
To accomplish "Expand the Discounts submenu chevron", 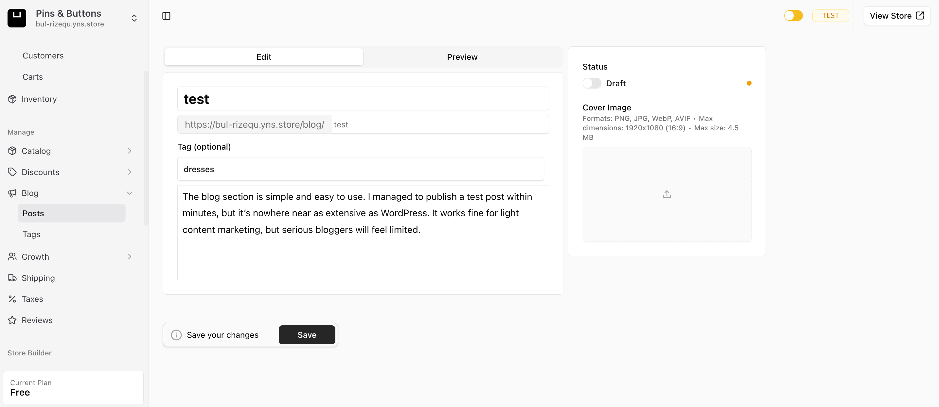I will 130,172.
